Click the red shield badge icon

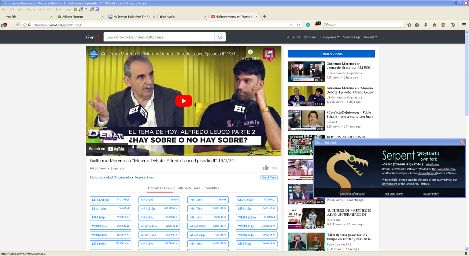coord(4,25)
